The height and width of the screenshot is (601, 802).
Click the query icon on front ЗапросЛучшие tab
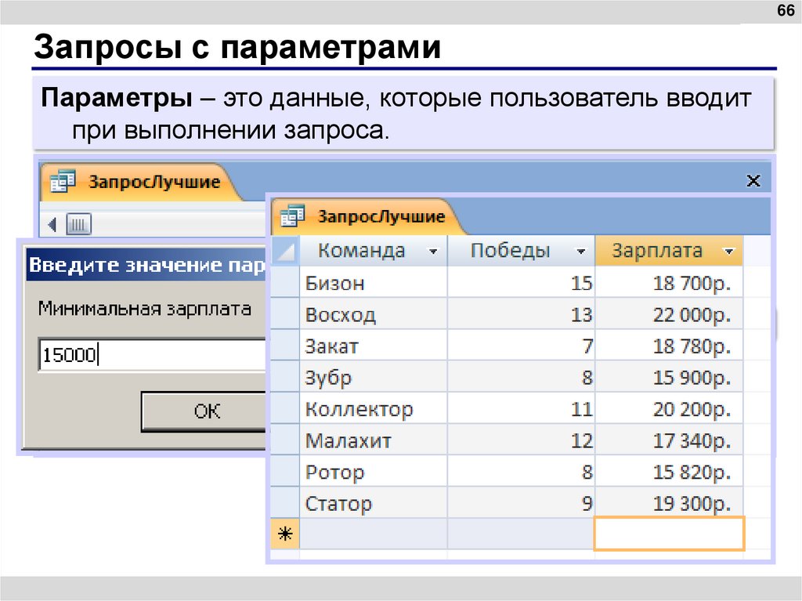click(x=293, y=215)
